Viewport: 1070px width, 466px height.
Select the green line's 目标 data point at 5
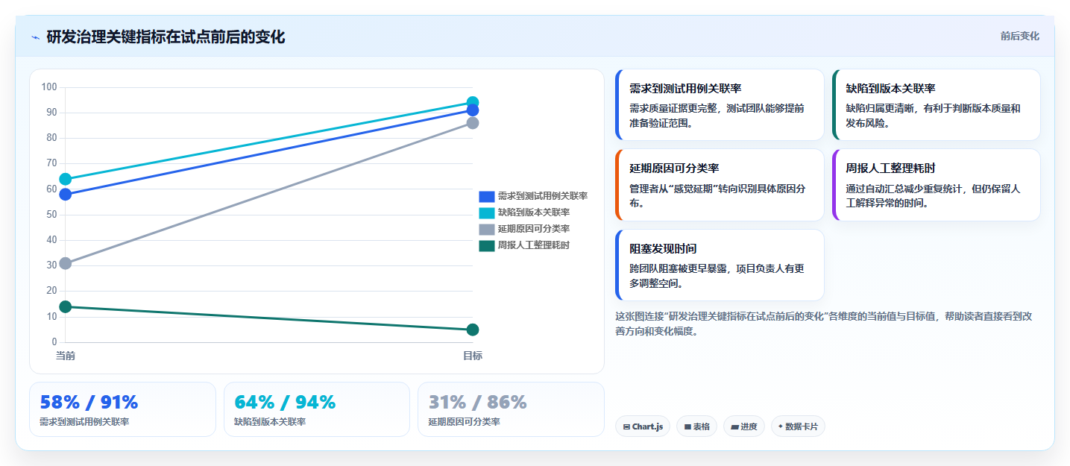point(473,330)
